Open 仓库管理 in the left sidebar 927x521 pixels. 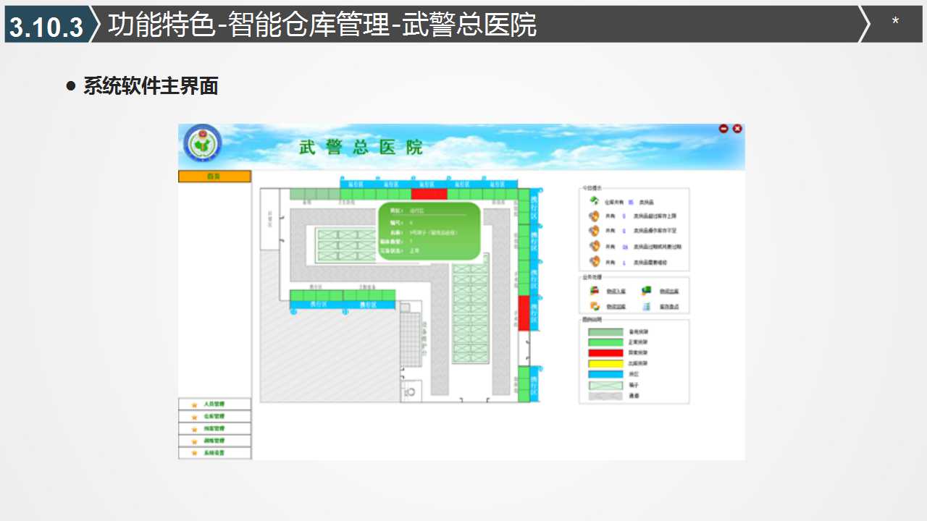pos(214,417)
